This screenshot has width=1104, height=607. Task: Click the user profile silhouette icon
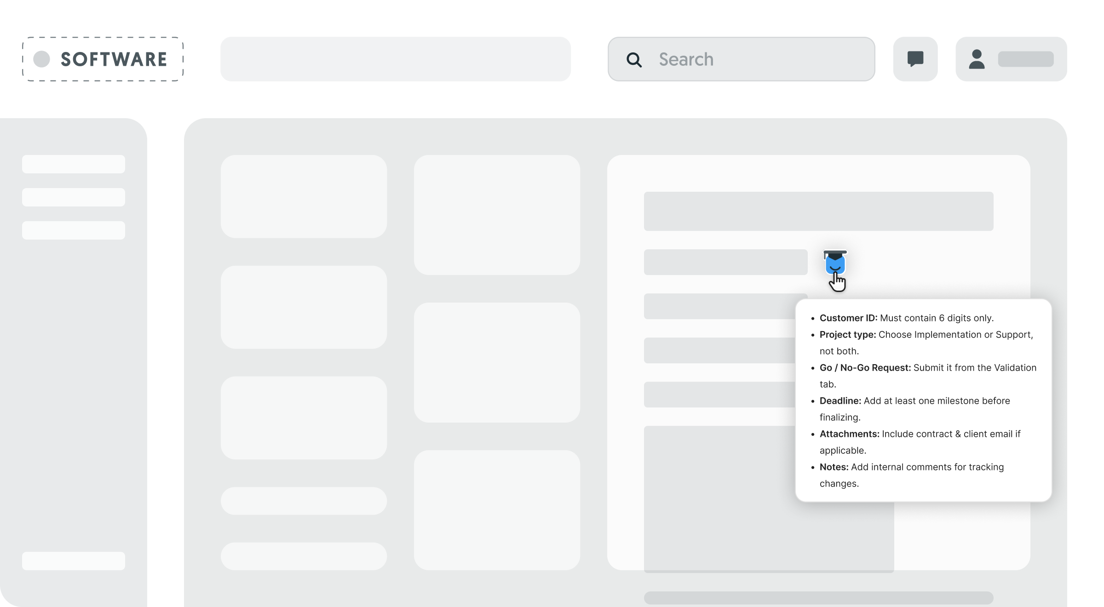pos(977,59)
